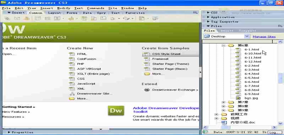Click the Dreamweaver Exchange icon
The image size is (284, 135).
147,90
